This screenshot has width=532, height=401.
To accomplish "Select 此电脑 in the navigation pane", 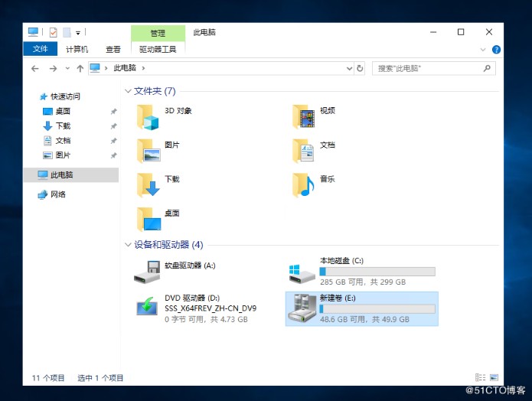I will pyautogui.click(x=71, y=174).
